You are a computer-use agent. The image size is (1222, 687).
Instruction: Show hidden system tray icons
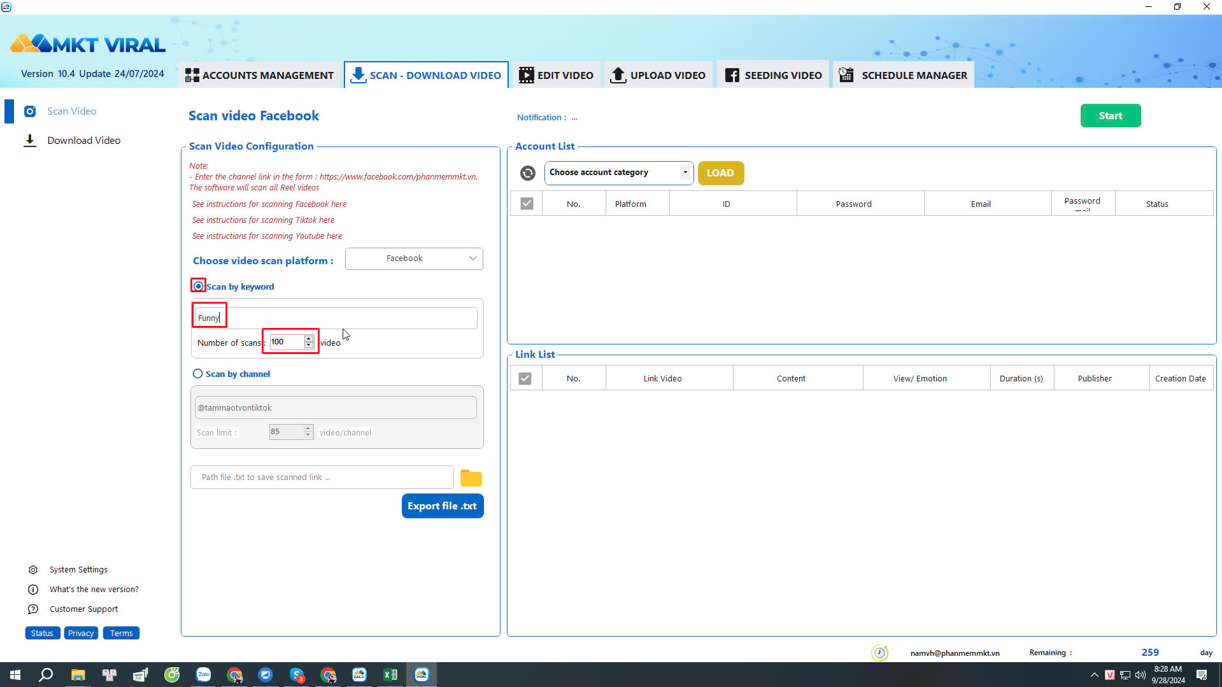tap(1095, 675)
